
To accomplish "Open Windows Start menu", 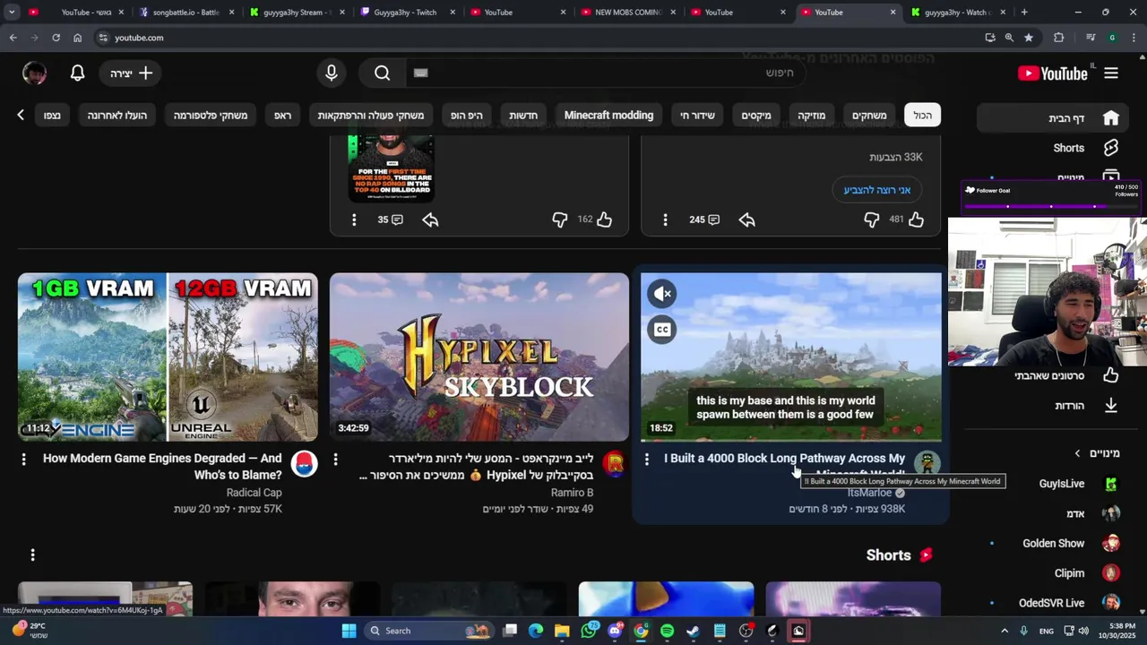I will pyautogui.click(x=349, y=631).
